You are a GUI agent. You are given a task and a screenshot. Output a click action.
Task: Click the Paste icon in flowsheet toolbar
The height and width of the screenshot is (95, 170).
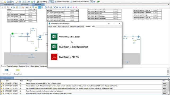click(x=8, y=7)
